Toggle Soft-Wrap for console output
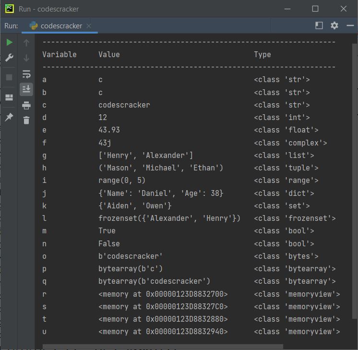Image resolution: width=358 pixels, height=350 pixels. (26, 74)
